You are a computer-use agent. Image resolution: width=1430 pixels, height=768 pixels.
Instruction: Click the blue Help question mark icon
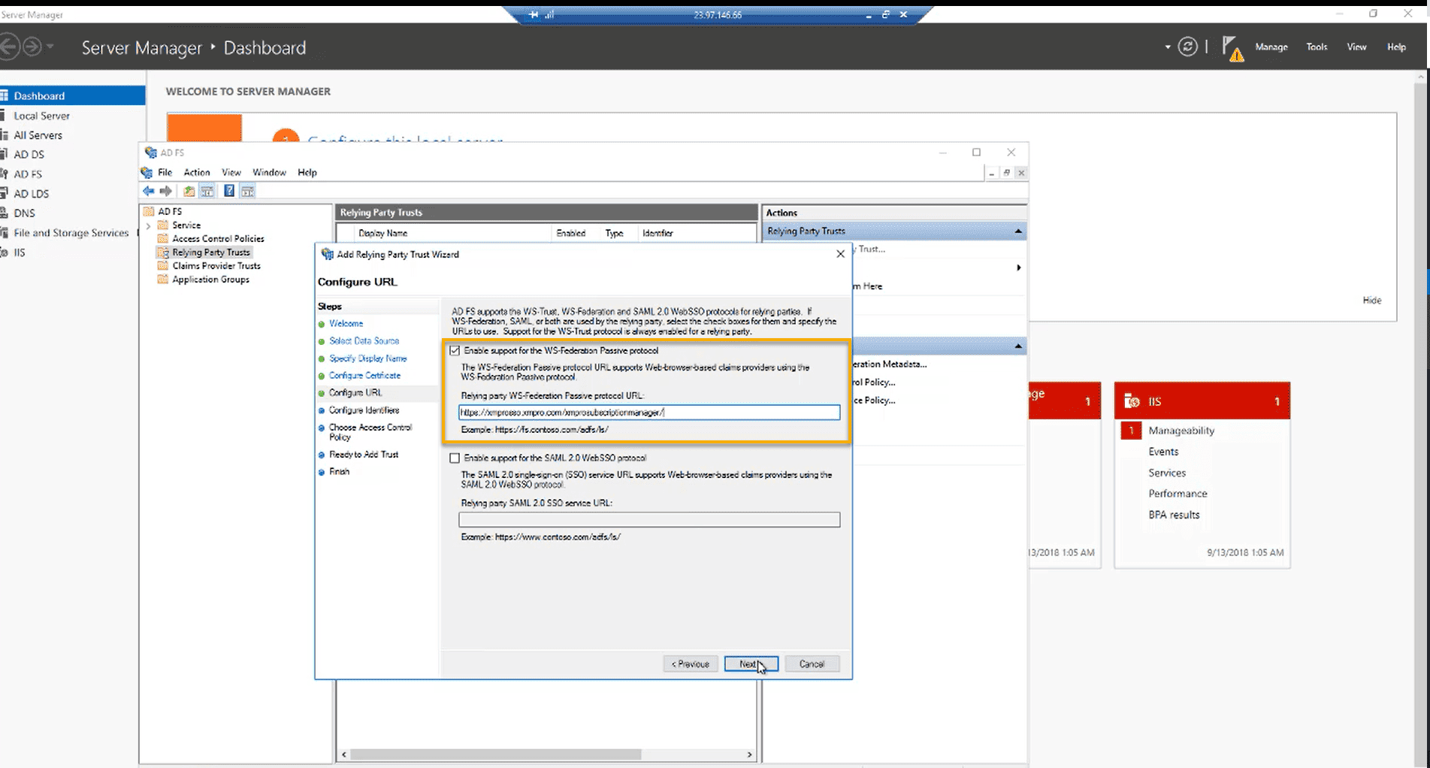(x=229, y=192)
